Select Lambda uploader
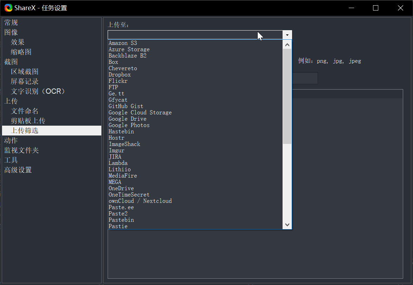 pos(195,163)
